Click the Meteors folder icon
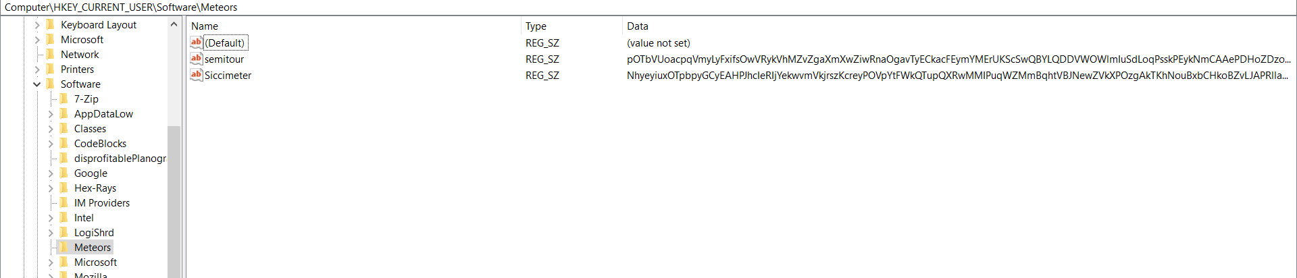The width and height of the screenshot is (1297, 278). [64, 247]
